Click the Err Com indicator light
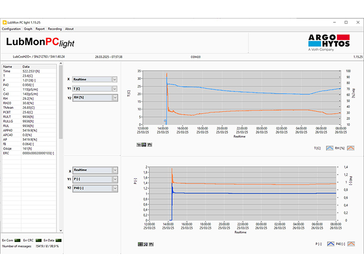 (x=17, y=239)
